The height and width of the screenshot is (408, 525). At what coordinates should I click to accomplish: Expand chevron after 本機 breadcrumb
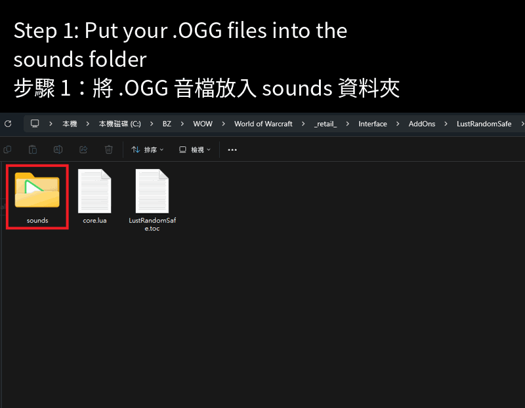click(x=88, y=124)
